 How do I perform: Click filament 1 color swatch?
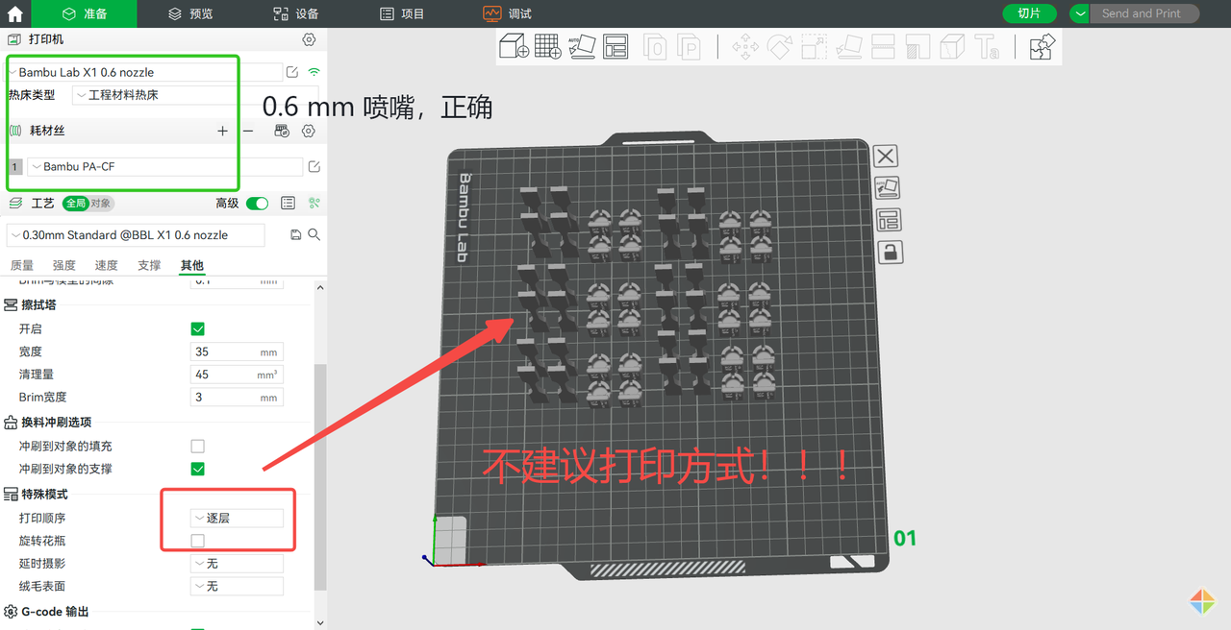pos(15,167)
